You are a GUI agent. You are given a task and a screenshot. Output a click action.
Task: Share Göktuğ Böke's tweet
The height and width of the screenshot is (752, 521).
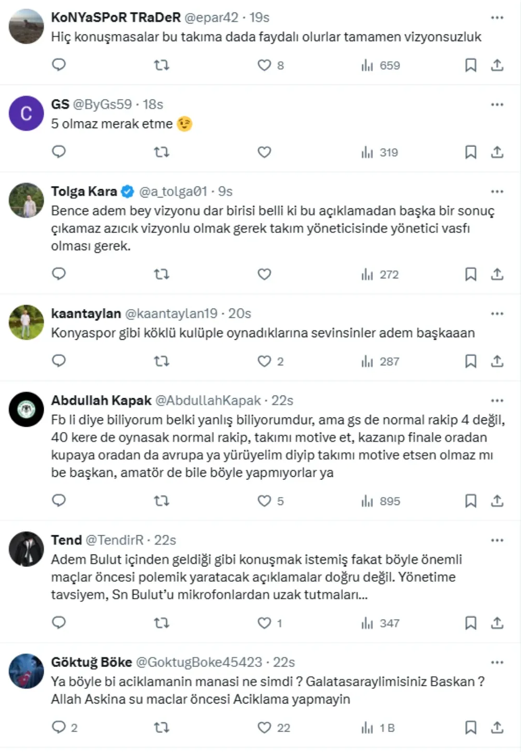[x=497, y=727]
